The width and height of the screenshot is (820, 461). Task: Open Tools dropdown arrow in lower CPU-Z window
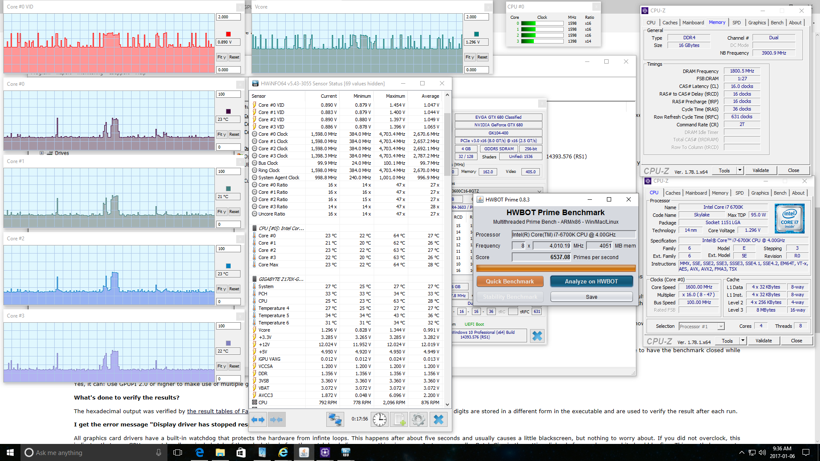point(743,341)
